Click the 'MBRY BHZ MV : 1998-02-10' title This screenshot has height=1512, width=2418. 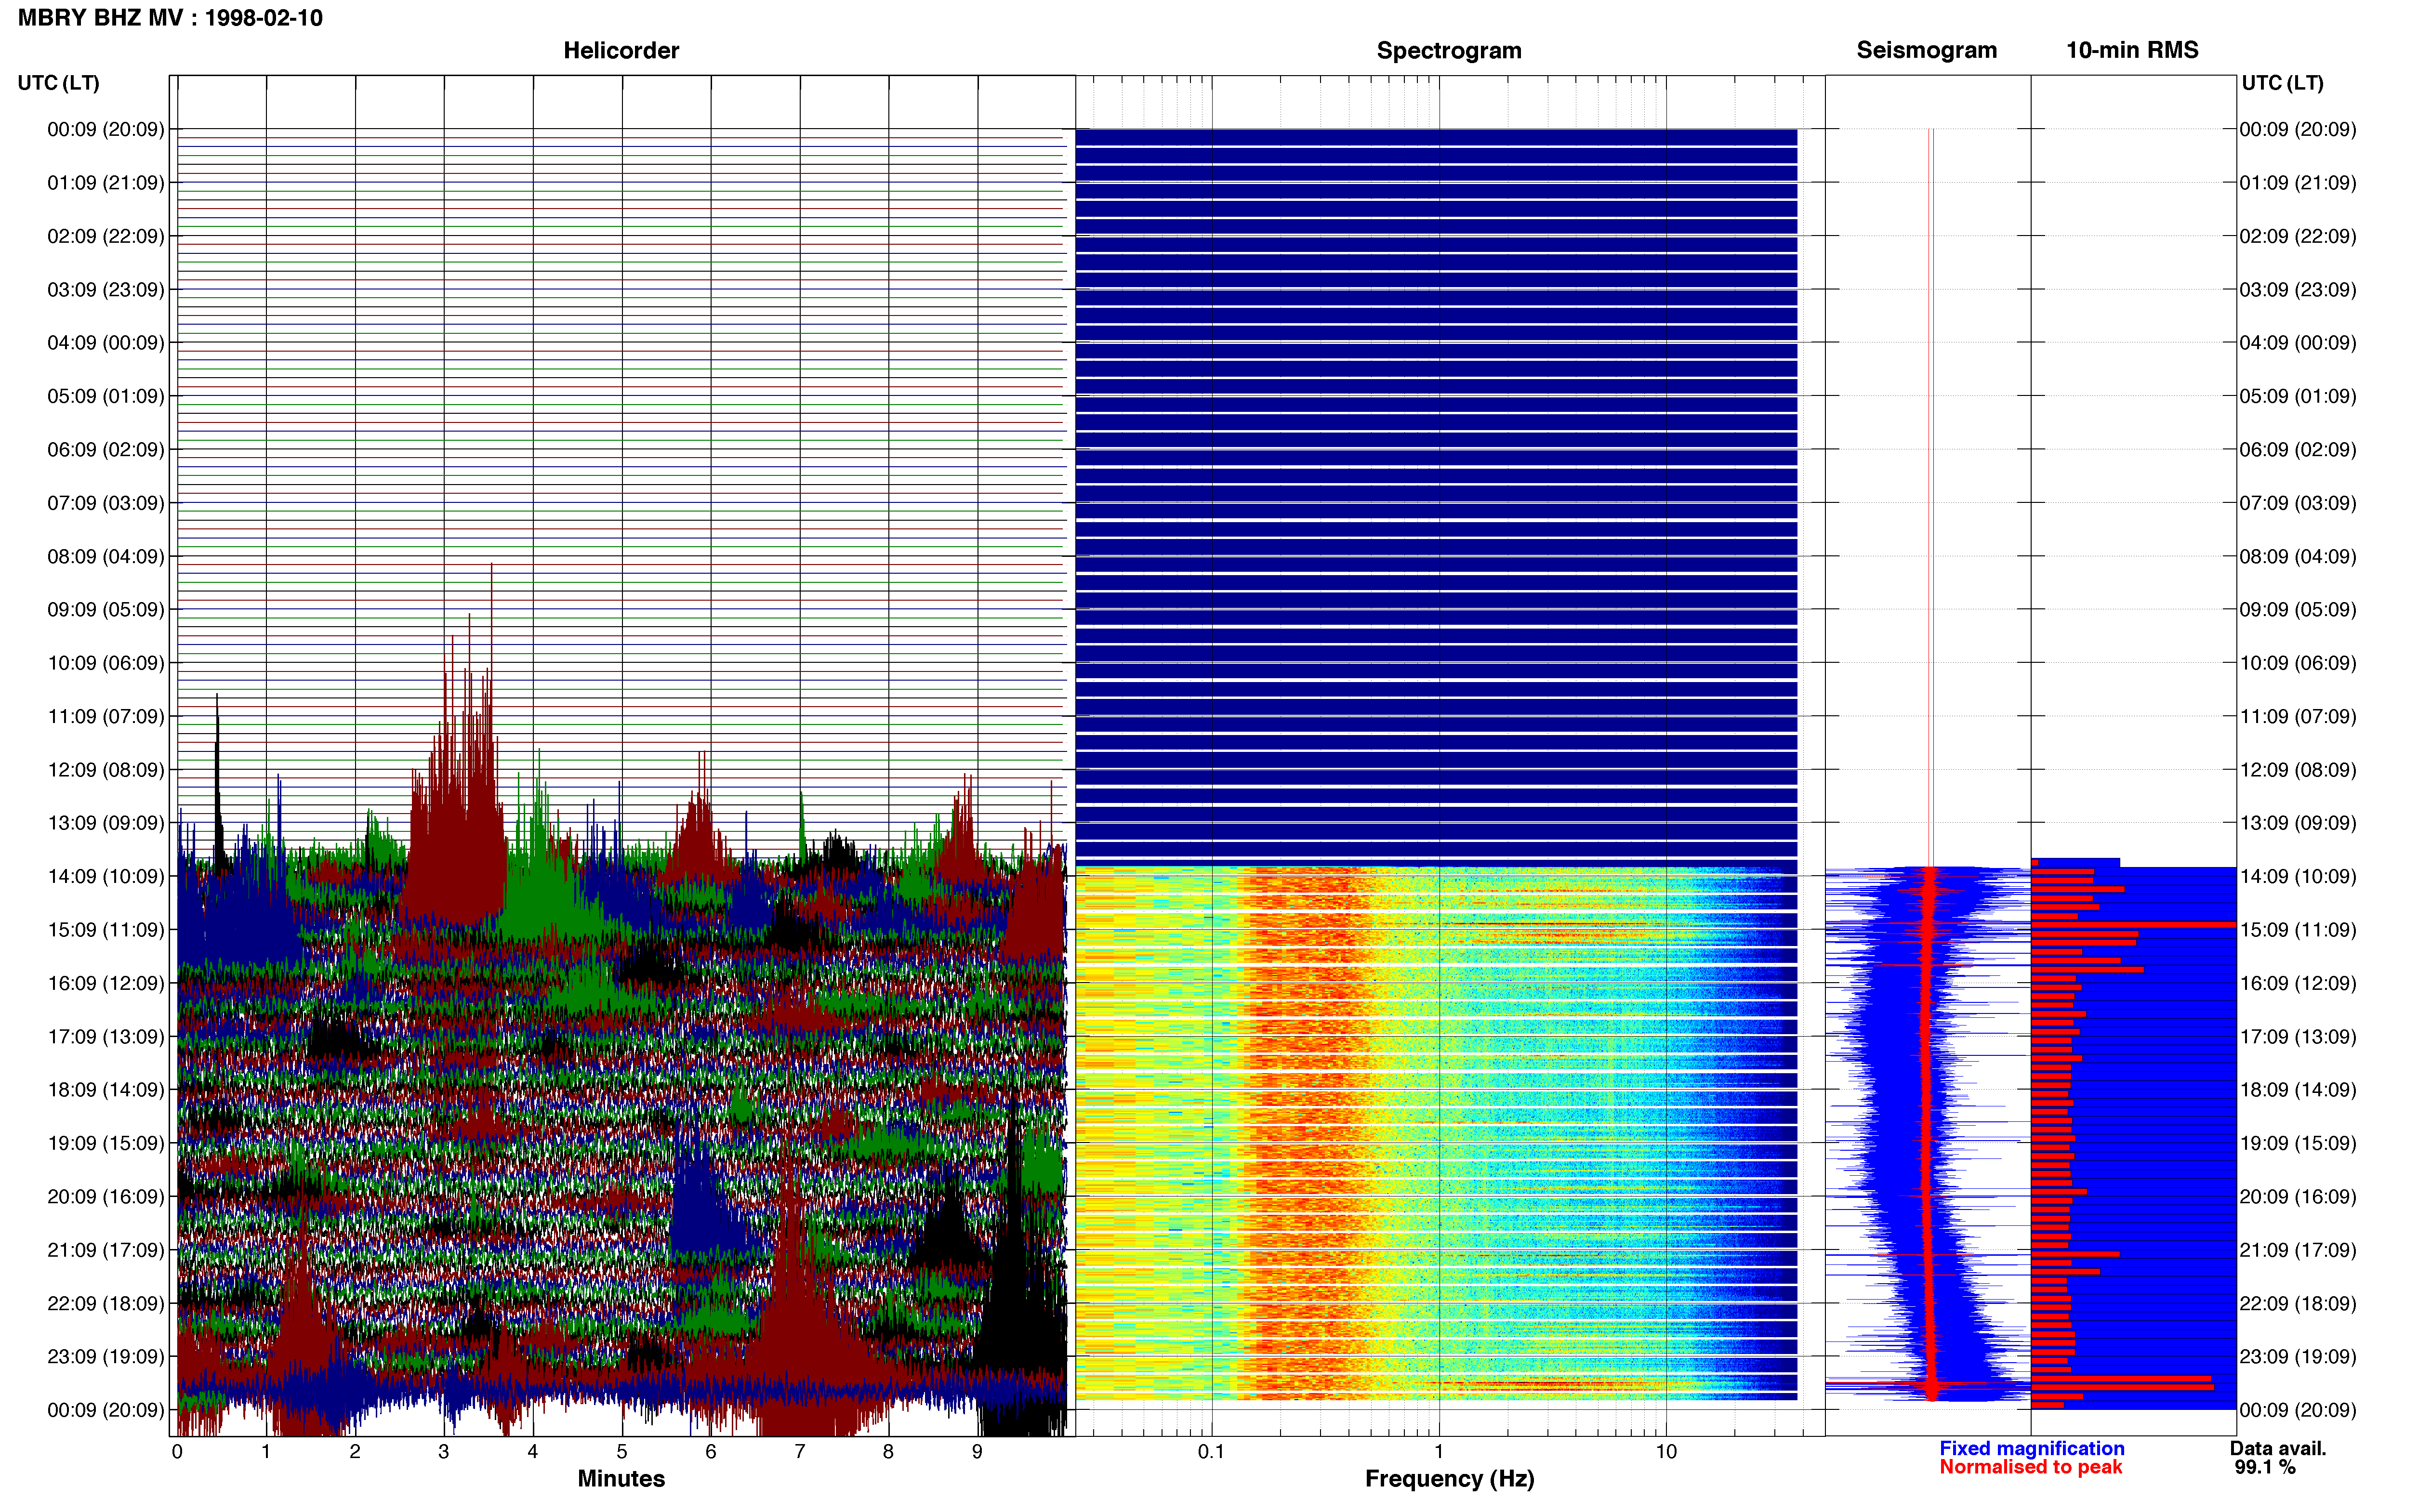(170, 18)
